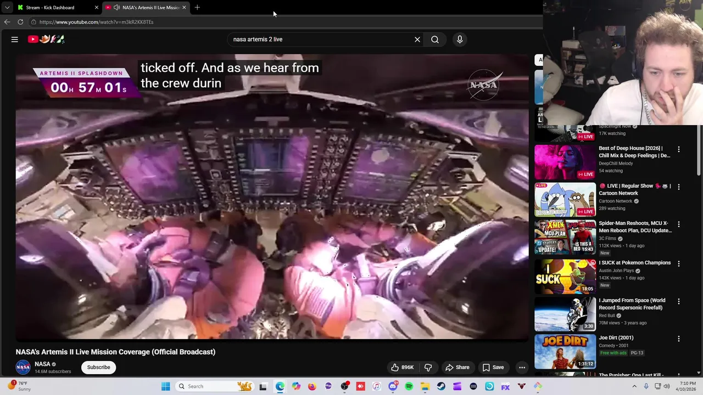The height and width of the screenshot is (395, 703).
Task: Clear the search box with X
Action: click(417, 39)
